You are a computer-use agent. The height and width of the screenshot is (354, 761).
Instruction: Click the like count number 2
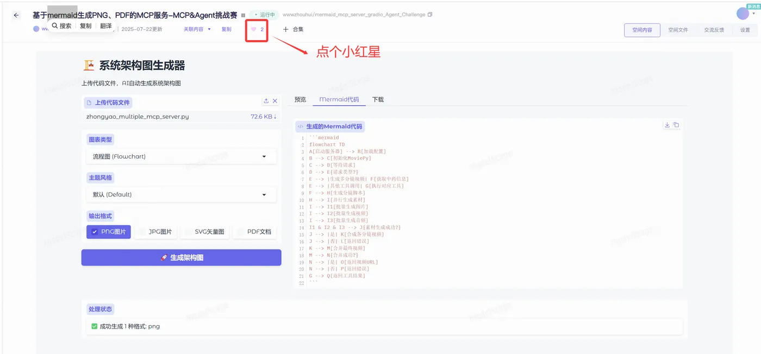click(x=262, y=29)
